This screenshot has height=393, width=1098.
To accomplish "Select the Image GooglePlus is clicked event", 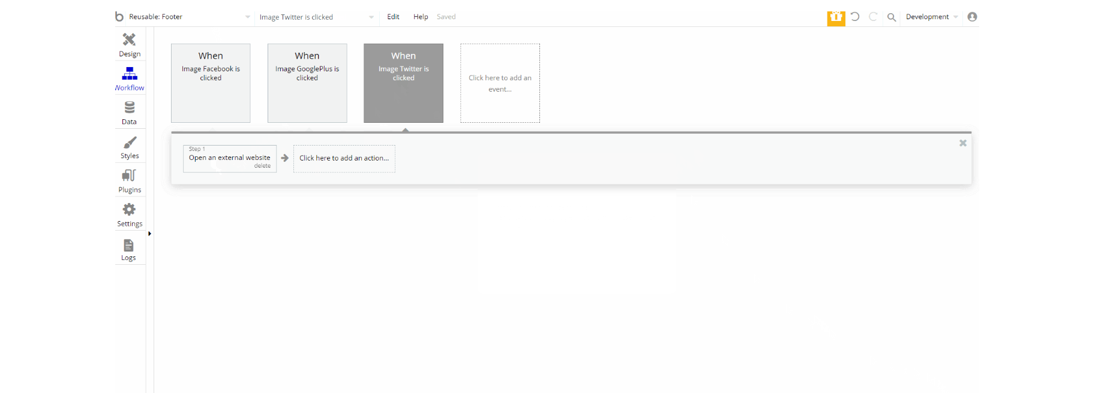I will 307,83.
